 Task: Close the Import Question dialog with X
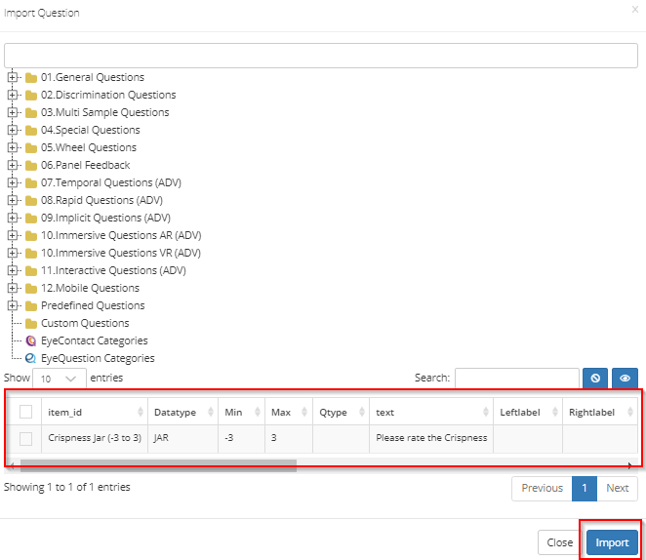tap(635, 10)
